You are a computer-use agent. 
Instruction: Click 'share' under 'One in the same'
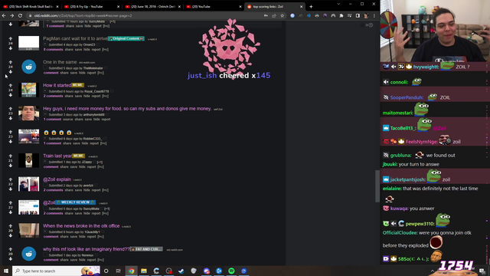pos(64,73)
